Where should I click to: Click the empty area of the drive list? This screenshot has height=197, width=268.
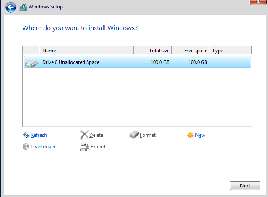[x=138, y=97]
